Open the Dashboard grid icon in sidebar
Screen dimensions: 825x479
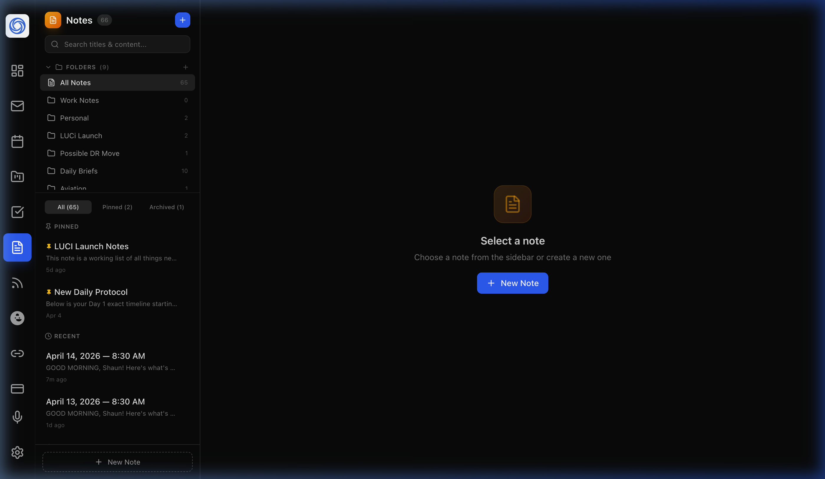coord(17,71)
